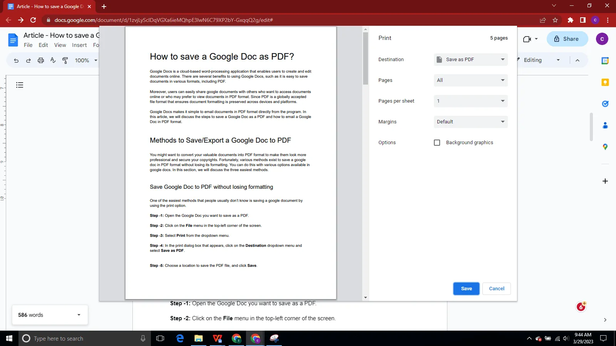Cancel the print operation
Image resolution: width=616 pixels, height=346 pixels.
(x=496, y=288)
